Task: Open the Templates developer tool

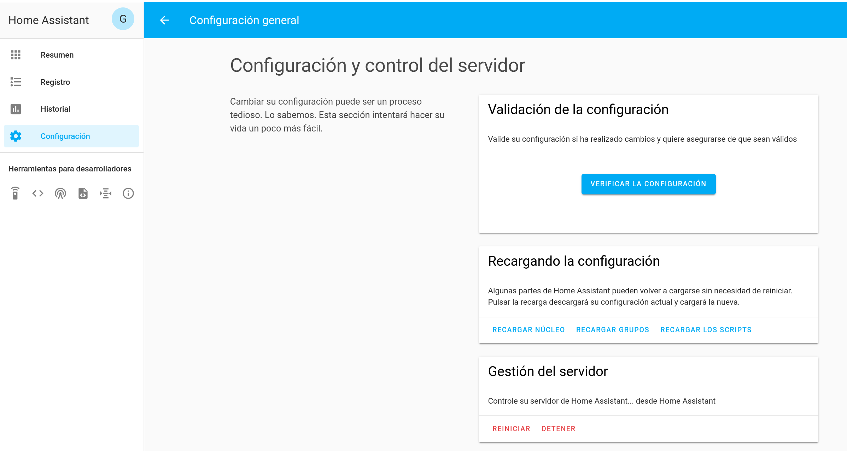Action: [x=83, y=193]
